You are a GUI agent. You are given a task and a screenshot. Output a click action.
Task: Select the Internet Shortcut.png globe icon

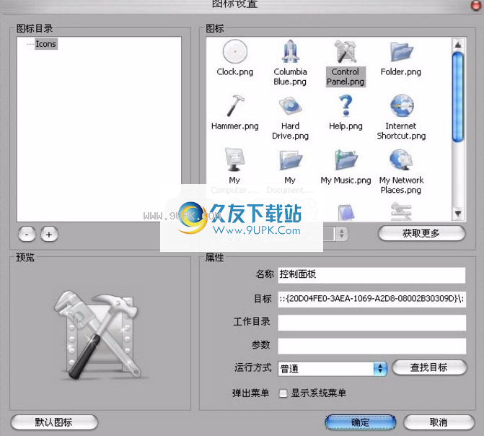pyautogui.click(x=401, y=105)
